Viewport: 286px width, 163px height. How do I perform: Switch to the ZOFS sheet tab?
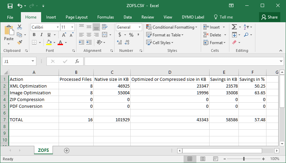43,150
